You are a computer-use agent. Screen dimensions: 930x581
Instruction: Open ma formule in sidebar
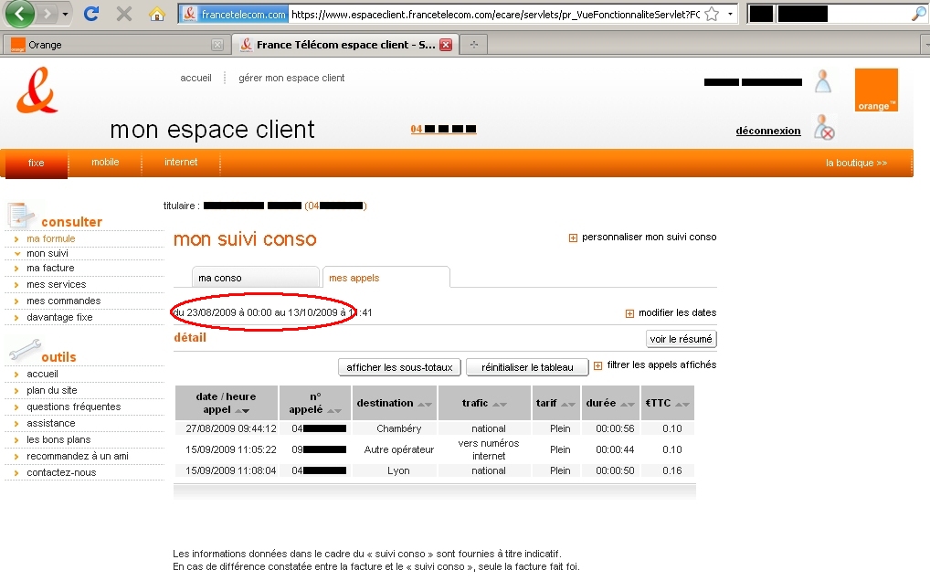pyautogui.click(x=51, y=239)
